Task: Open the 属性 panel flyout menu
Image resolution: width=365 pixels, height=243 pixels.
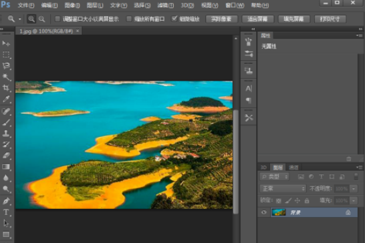Action: click(x=359, y=35)
